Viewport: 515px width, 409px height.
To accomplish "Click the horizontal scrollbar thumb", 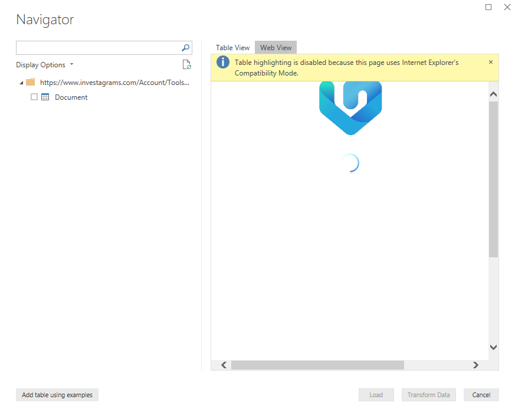I will pyautogui.click(x=317, y=365).
